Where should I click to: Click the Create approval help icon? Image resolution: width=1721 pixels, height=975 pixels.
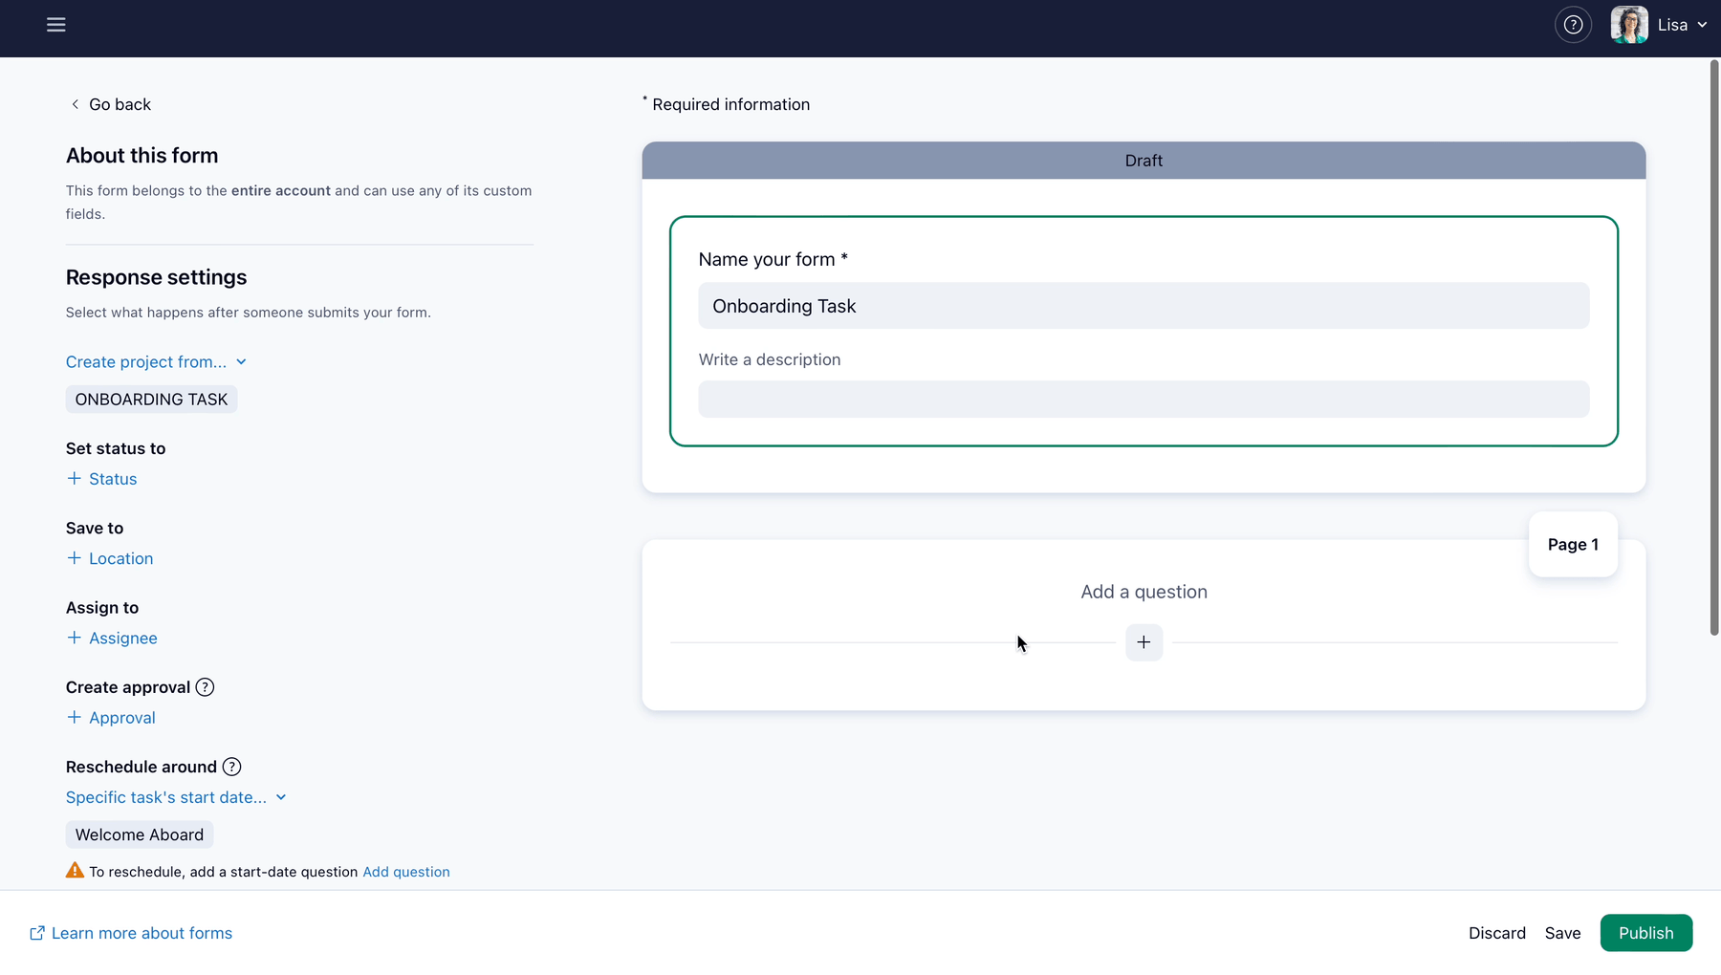pos(205,687)
